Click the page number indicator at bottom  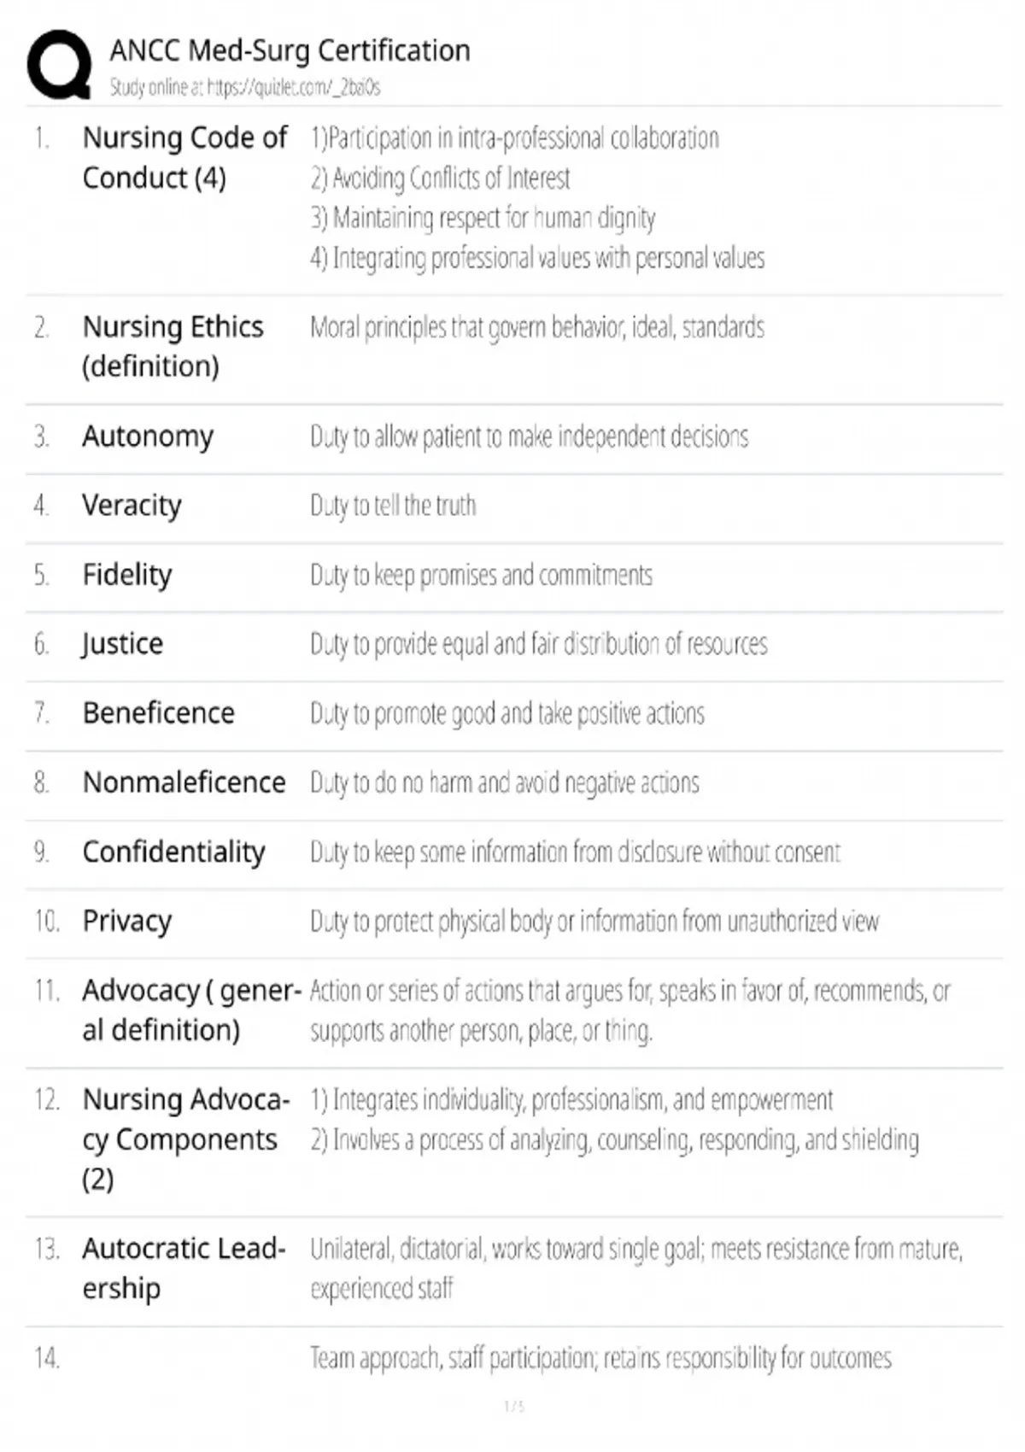coord(514,1406)
